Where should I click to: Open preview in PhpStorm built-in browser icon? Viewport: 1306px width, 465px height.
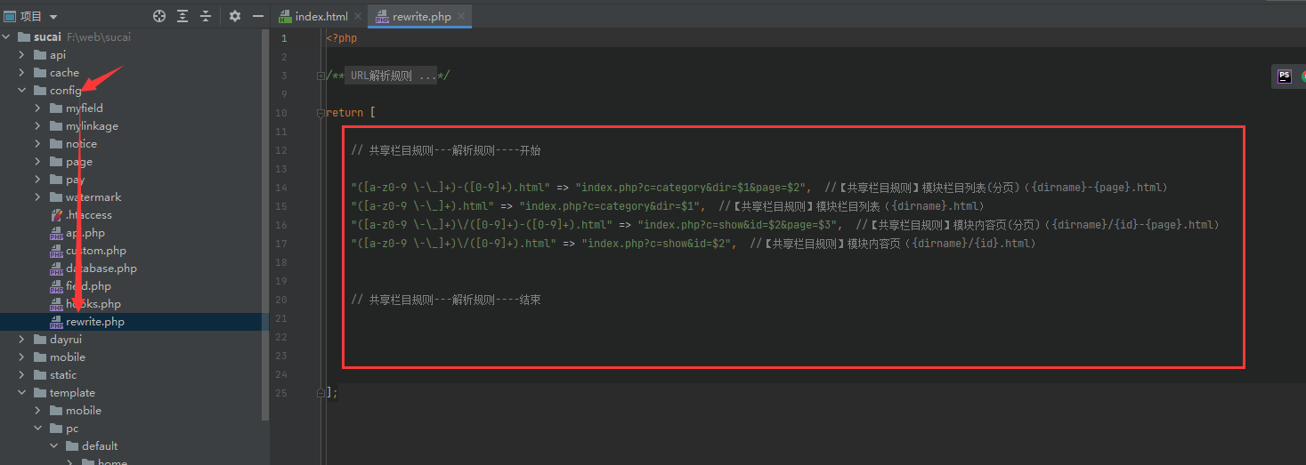(1285, 76)
